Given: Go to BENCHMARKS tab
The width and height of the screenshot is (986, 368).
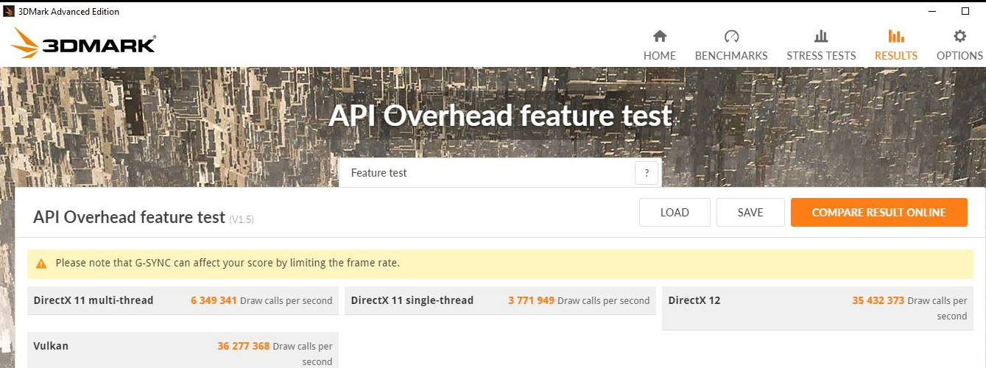Looking at the screenshot, I should tap(731, 45).
